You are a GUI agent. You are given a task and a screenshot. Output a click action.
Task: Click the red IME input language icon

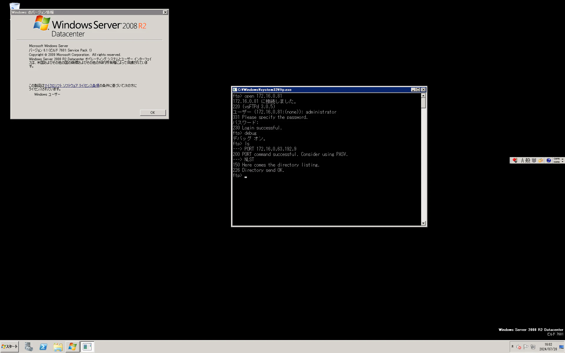pyautogui.click(x=515, y=160)
